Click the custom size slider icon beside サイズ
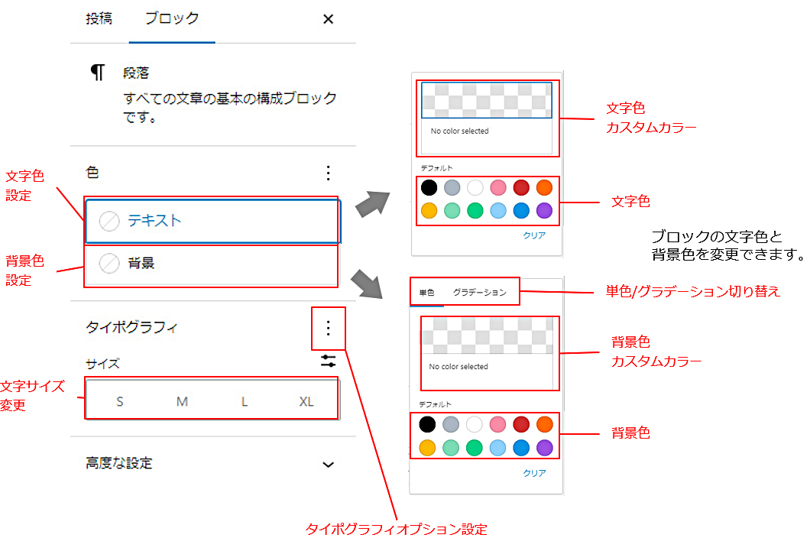The image size is (810, 538). [328, 361]
